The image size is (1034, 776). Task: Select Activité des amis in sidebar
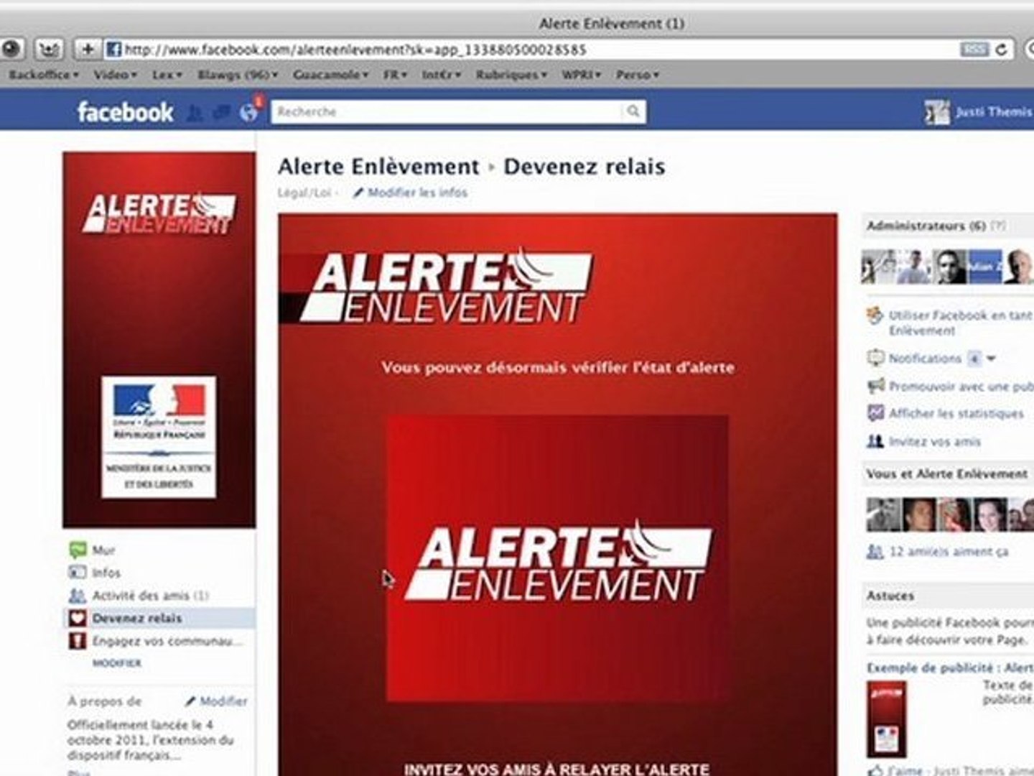(150, 596)
